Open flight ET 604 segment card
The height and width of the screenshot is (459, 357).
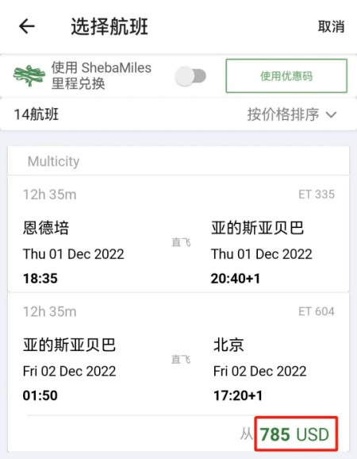[178, 353]
